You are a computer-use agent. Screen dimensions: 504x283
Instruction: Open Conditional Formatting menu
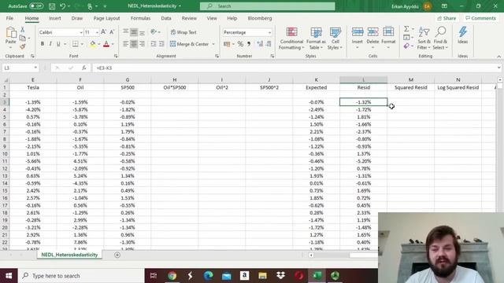[291, 39]
